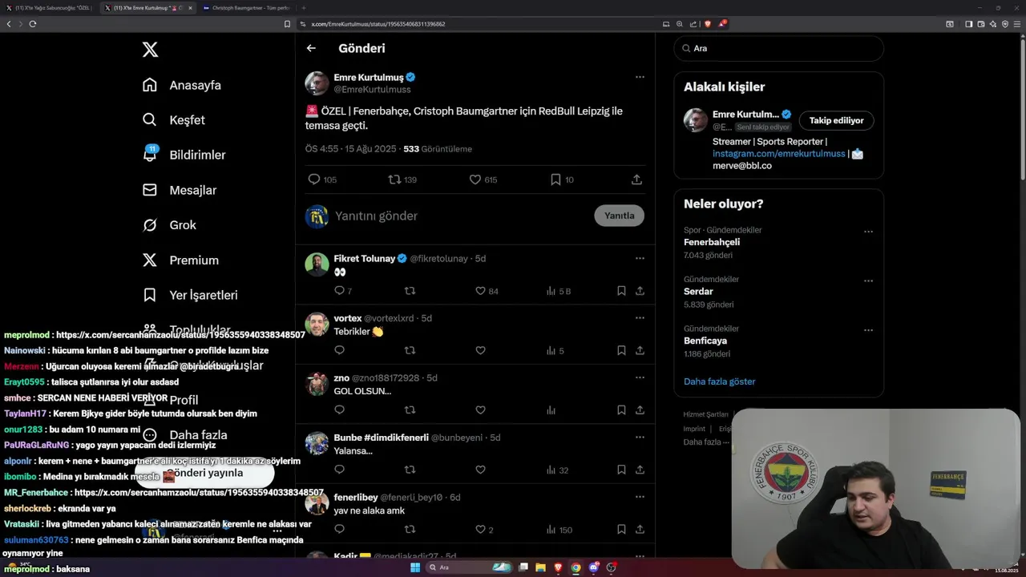Screen dimensions: 1026x577
Task: Like vortex's Tebrikler reply
Action: point(480,350)
